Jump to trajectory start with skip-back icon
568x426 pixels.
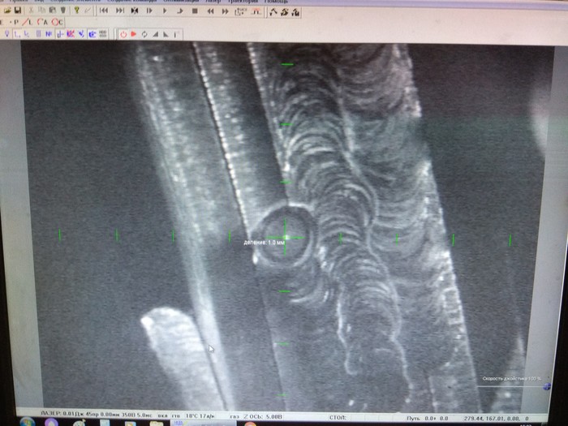tap(104, 11)
